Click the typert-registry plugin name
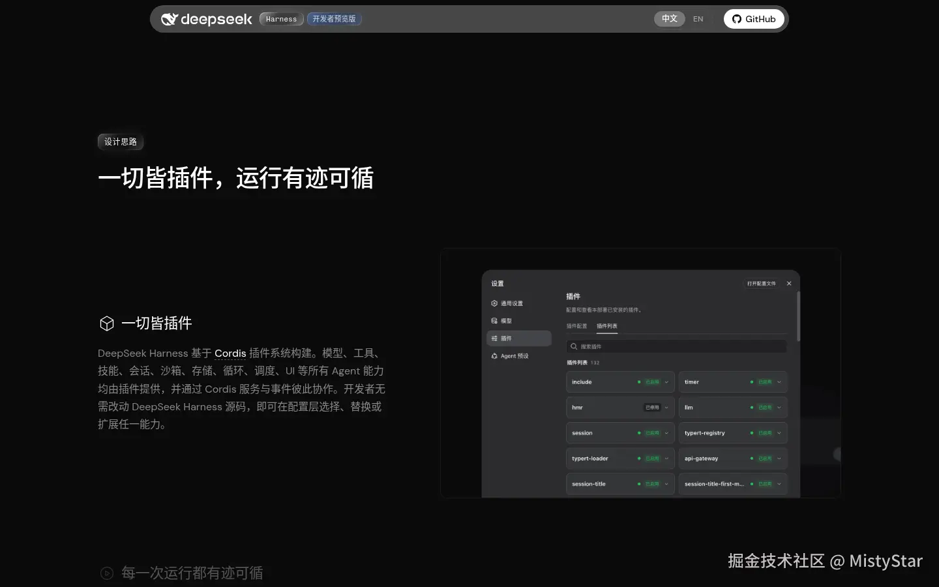Image resolution: width=939 pixels, height=587 pixels. point(705,433)
